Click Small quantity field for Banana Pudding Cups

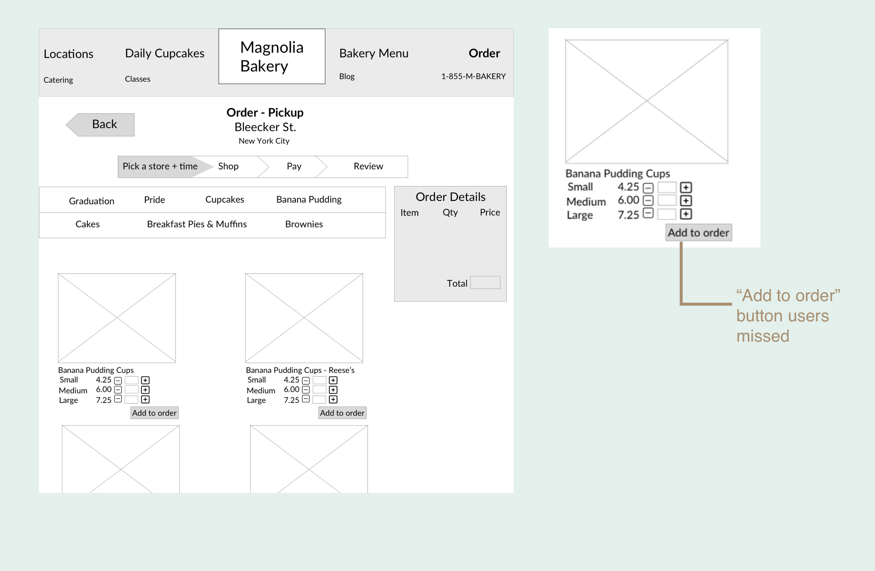tap(131, 380)
